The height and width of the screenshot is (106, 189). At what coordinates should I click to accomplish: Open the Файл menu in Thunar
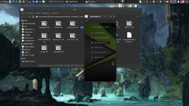click(x=23, y=13)
